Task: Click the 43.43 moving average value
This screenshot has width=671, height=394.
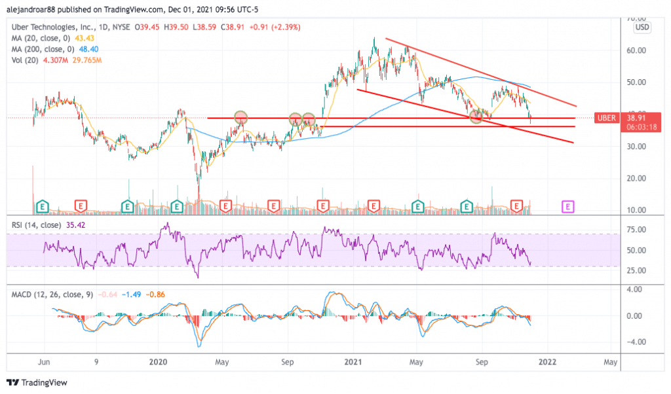Action: 85,38
